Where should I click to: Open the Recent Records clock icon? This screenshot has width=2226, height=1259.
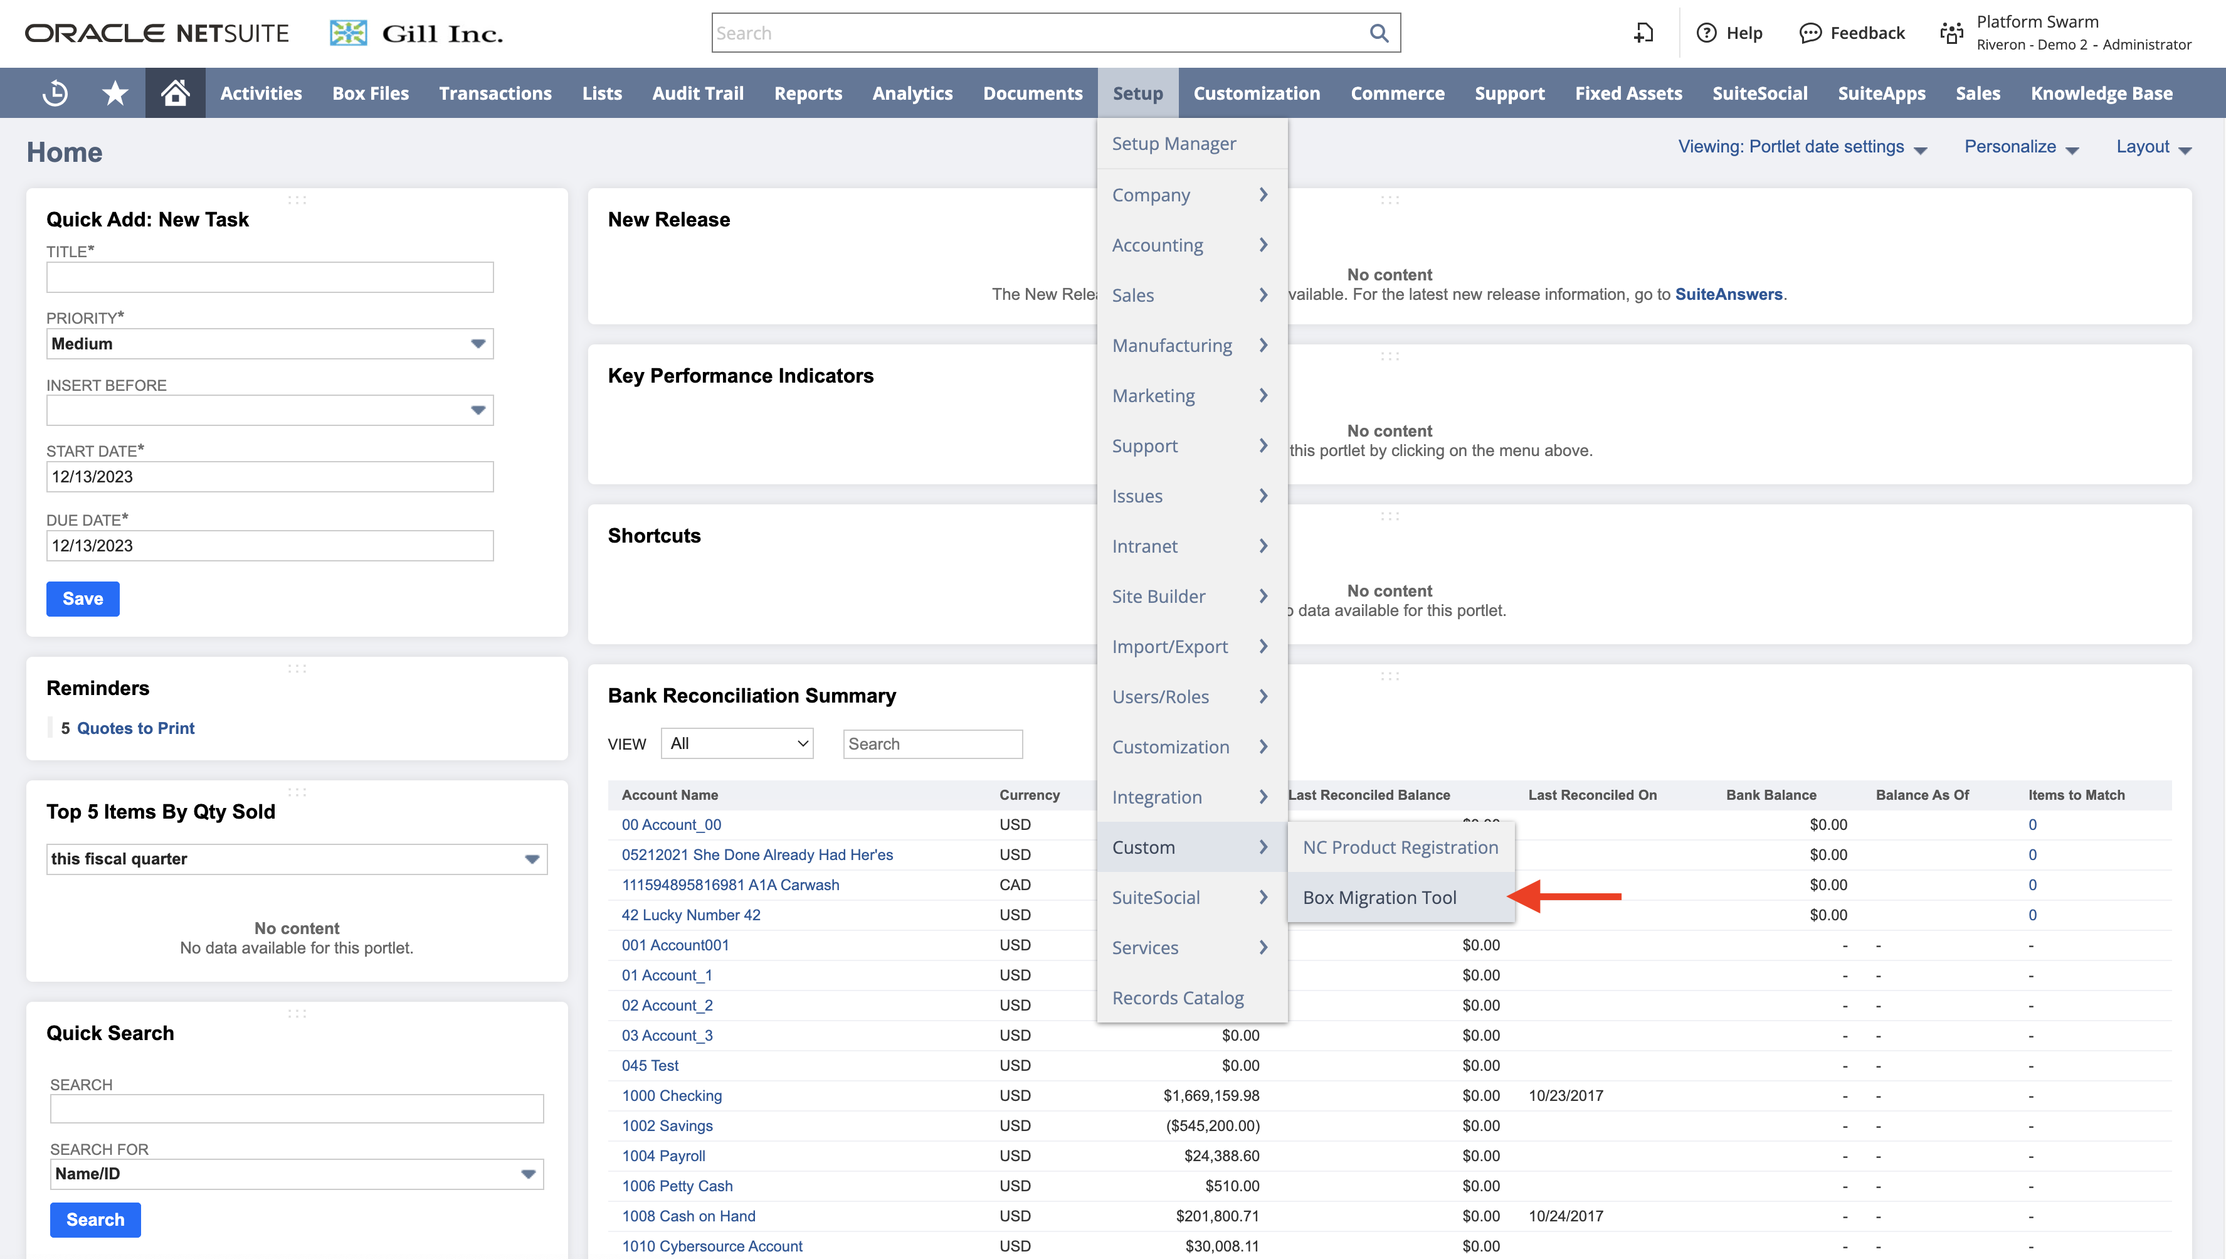(x=55, y=92)
